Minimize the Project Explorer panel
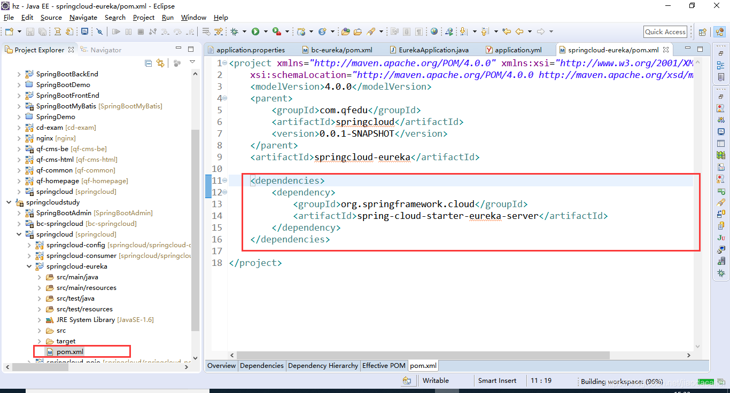Image resolution: width=730 pixels, height=393 pixels. click(178, 49)
